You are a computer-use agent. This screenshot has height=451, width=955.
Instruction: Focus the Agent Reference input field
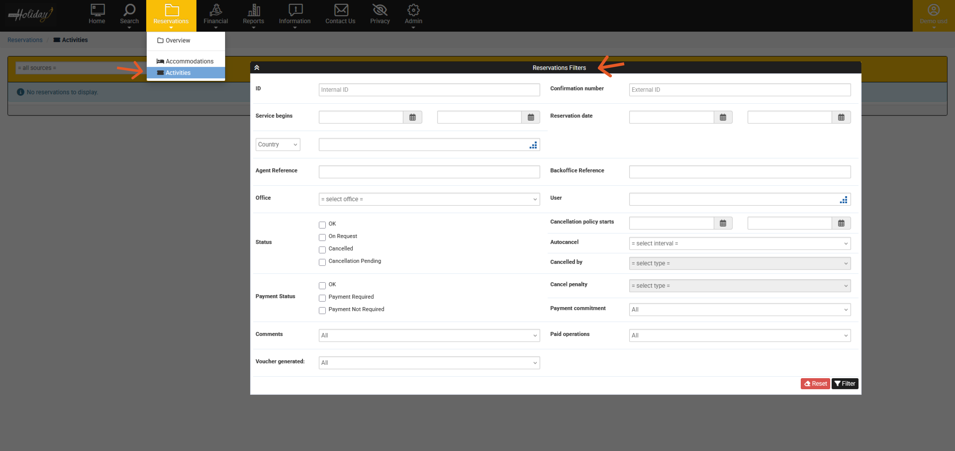[x=429, y=172]
